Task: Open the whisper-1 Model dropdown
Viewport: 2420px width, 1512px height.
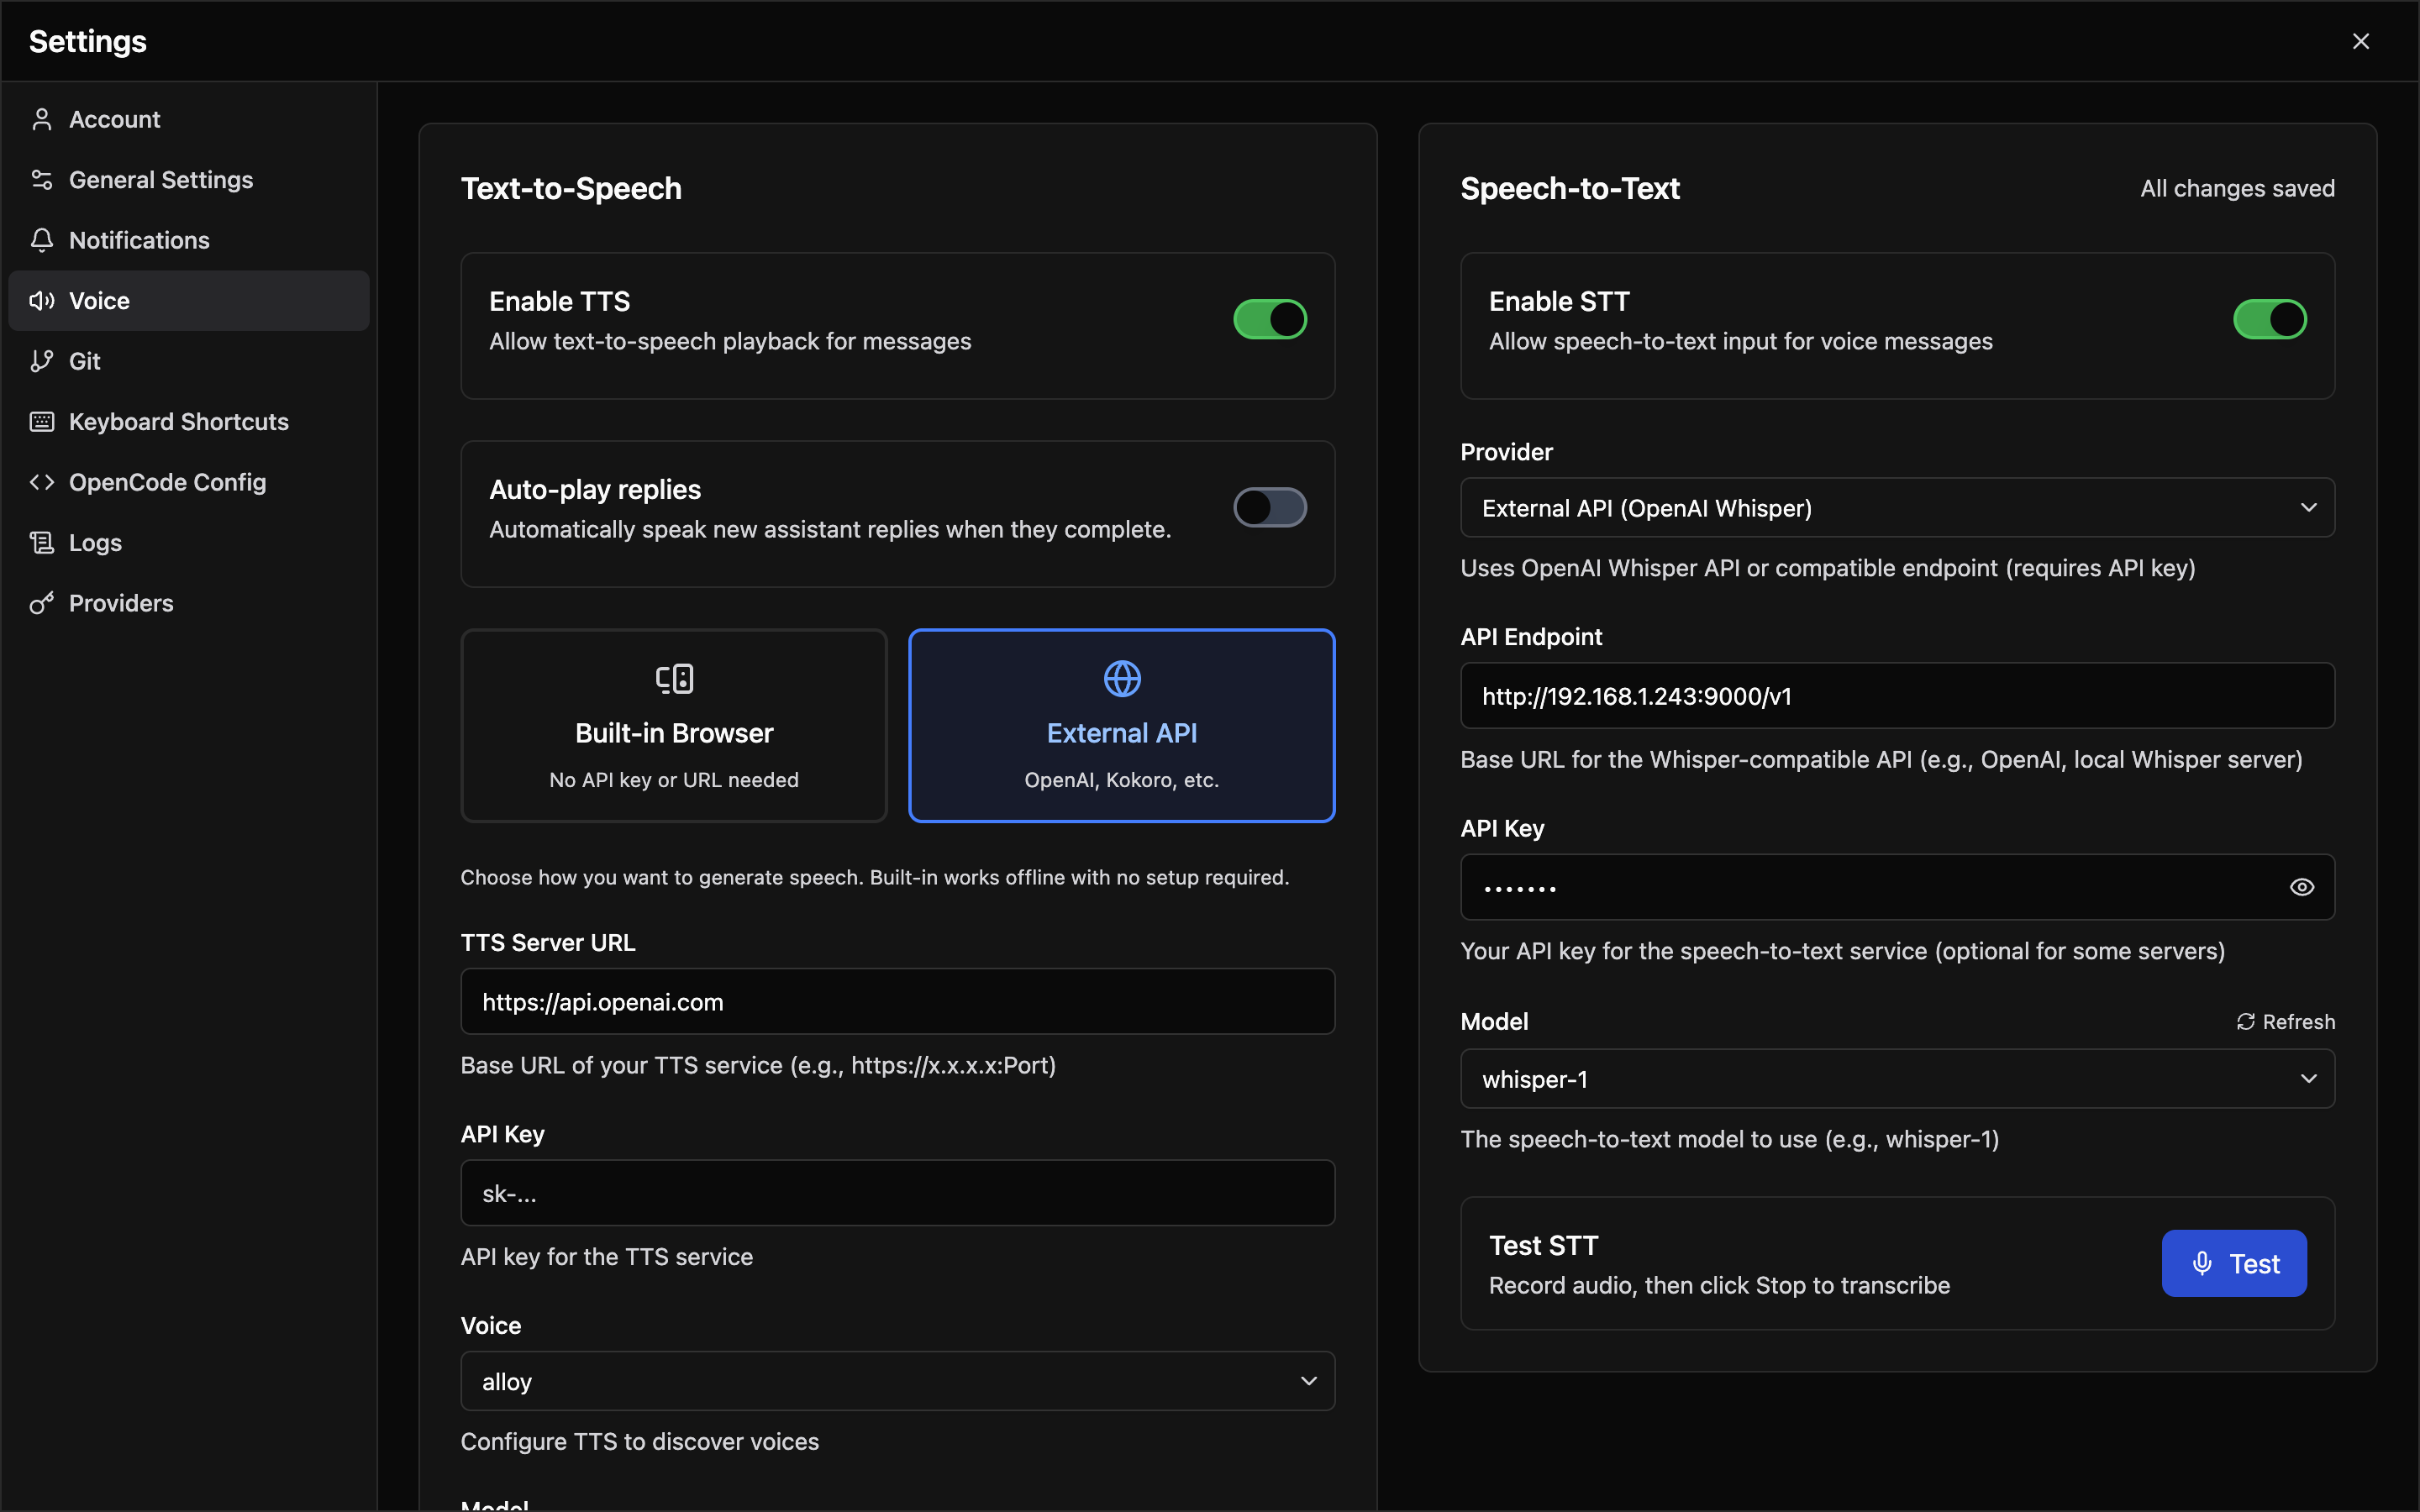Action: (x=1897, y=1079)
